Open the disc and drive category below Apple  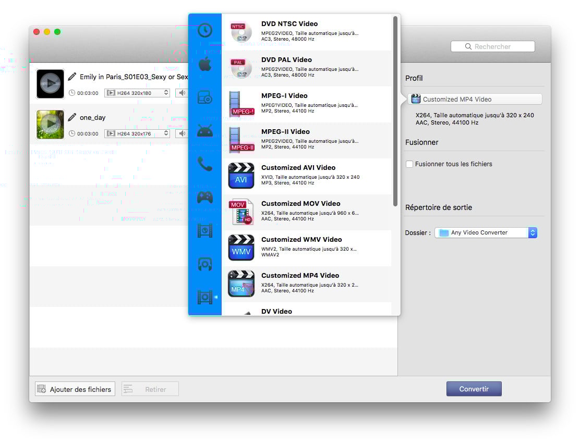point(204,97)
